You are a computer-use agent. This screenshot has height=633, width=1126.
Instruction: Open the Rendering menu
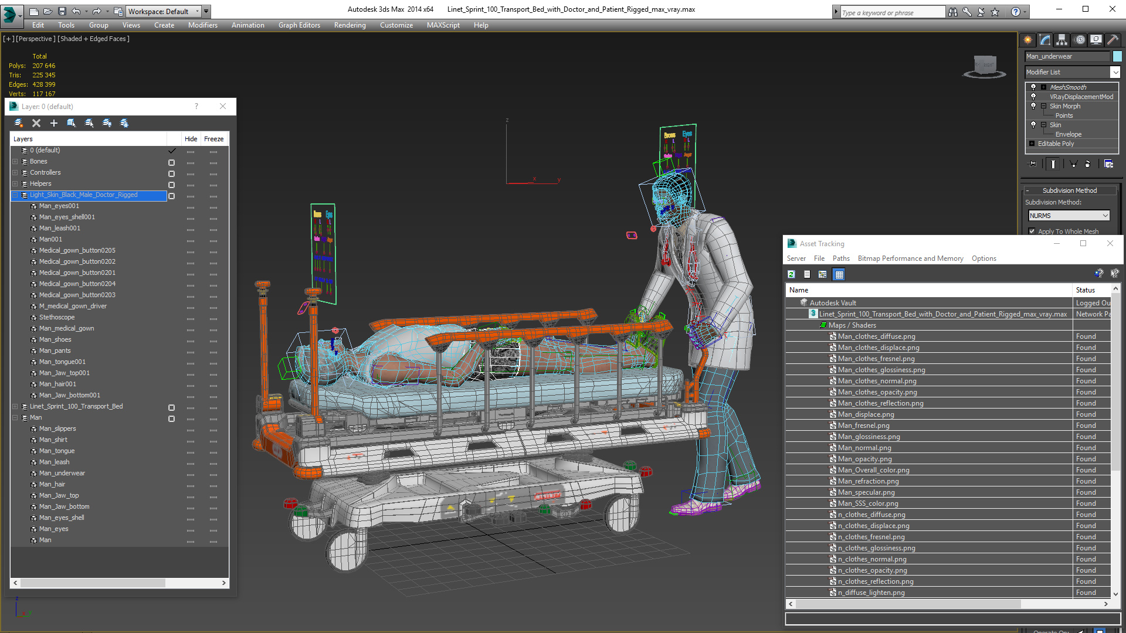[x=350, y=25]
